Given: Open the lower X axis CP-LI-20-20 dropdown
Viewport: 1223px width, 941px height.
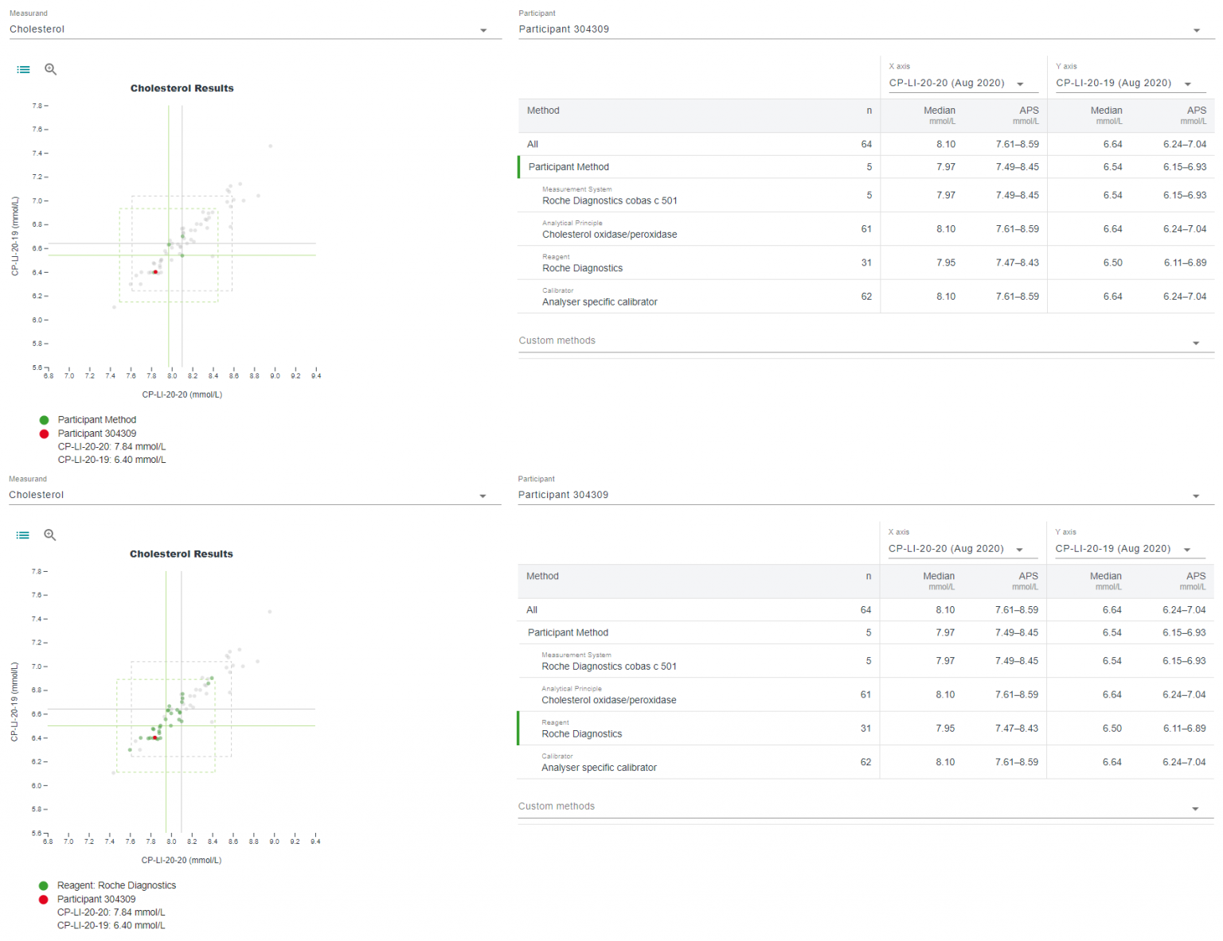Looking at the screenshot, I should click(x=963, y=549).
